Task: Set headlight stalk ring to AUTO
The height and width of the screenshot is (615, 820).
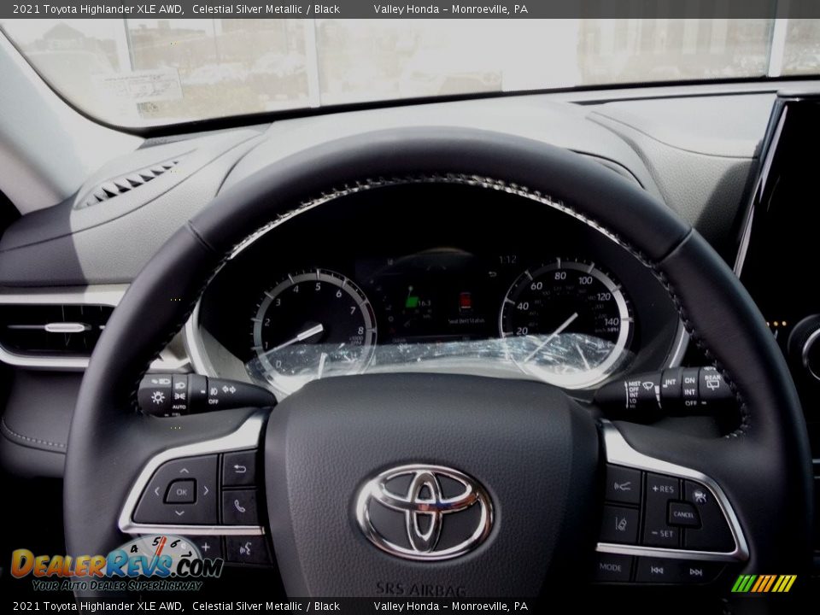Action: [179, 407]
